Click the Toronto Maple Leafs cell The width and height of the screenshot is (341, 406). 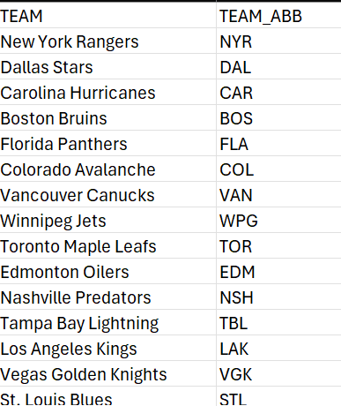coord(107,246)
